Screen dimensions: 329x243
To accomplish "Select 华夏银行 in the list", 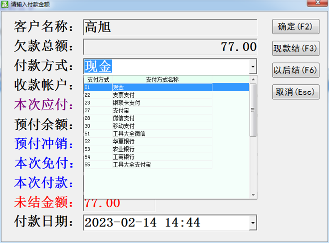I will pos(148,141).
